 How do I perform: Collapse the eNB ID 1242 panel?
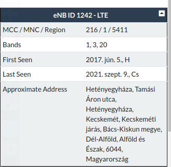161,14
